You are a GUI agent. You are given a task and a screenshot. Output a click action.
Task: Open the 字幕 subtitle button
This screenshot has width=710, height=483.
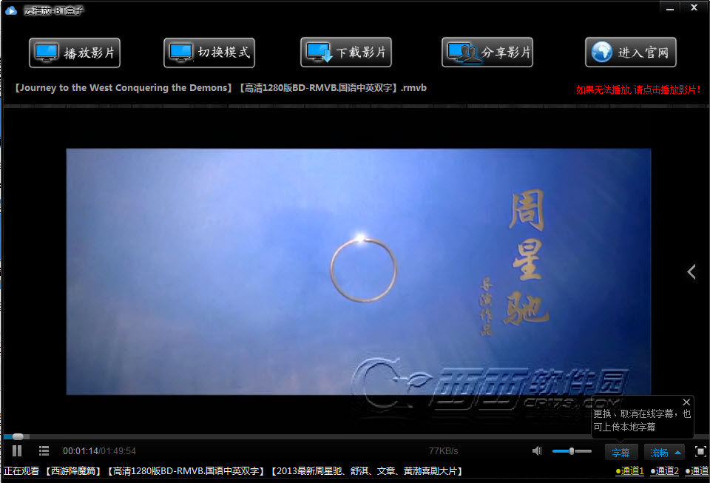tap(621, 452)
